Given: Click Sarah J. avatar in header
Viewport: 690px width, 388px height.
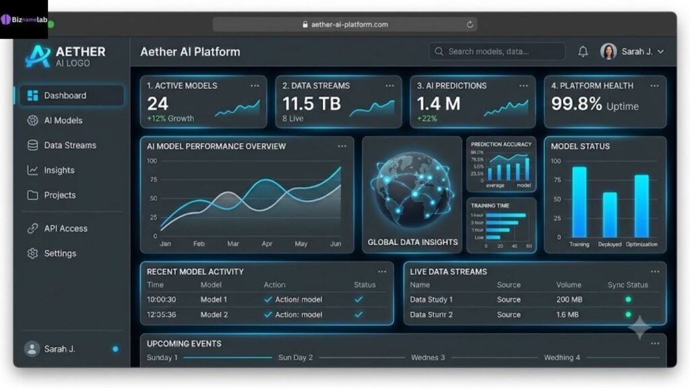Looking at the screenshot, I should click(x=608, y=51).
